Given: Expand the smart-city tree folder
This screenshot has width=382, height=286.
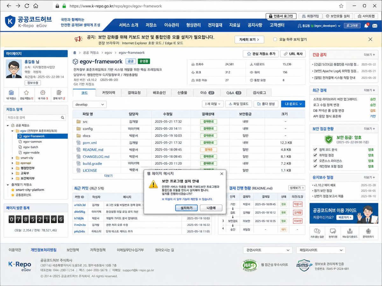Looking at the screenshot, I should [13, 158].
